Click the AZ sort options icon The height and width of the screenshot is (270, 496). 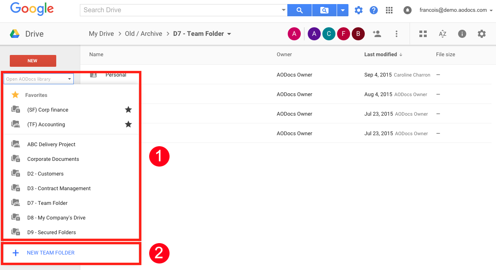[x=443, y=34]
